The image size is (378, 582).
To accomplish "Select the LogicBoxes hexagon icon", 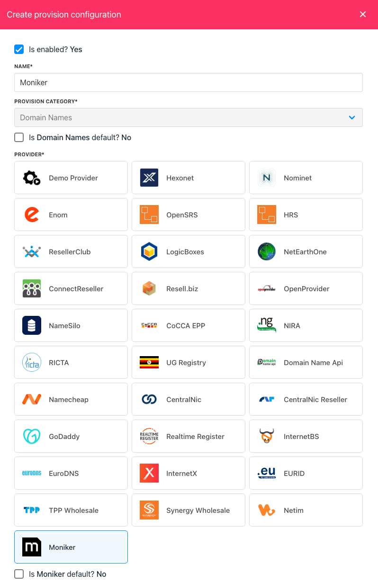I will 149,251.
